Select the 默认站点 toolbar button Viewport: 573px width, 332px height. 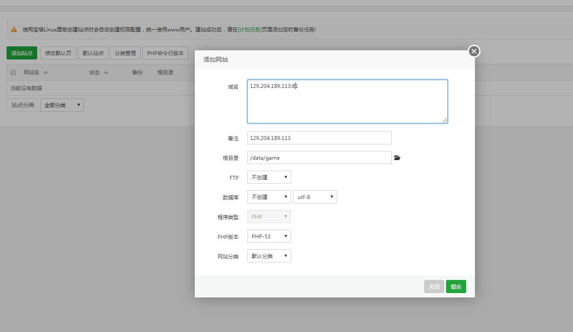click(93, 53)
